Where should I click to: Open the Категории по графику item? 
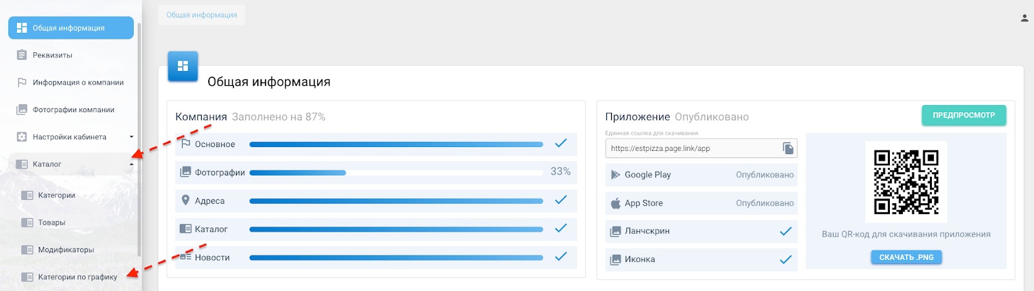click(78, 277)
